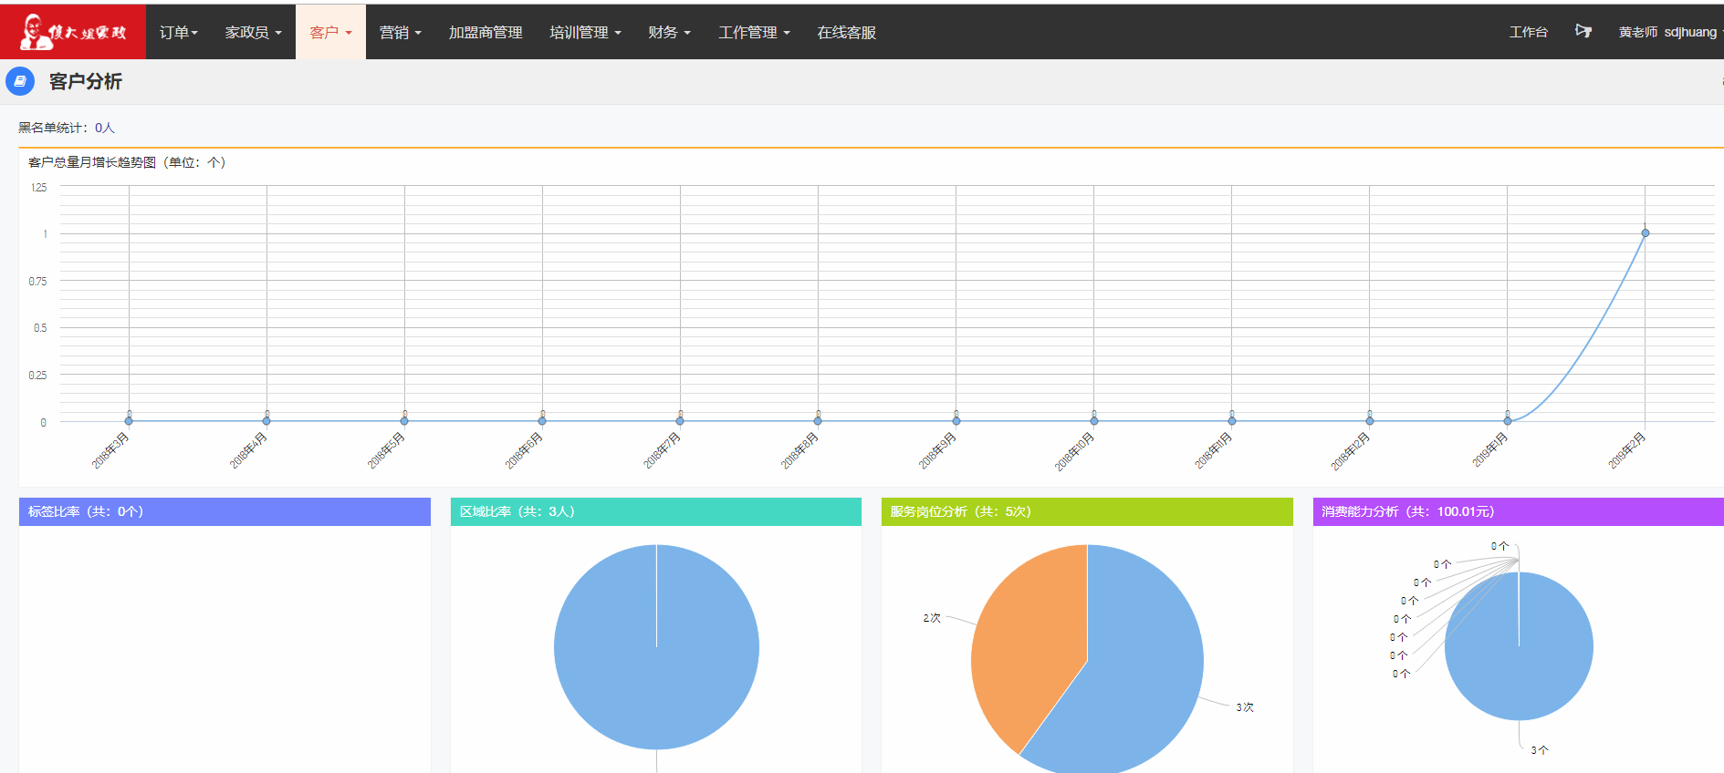Click the blue 消费能力分析 pie chart
1724x773 pixels.
[x=1519, y=646]
